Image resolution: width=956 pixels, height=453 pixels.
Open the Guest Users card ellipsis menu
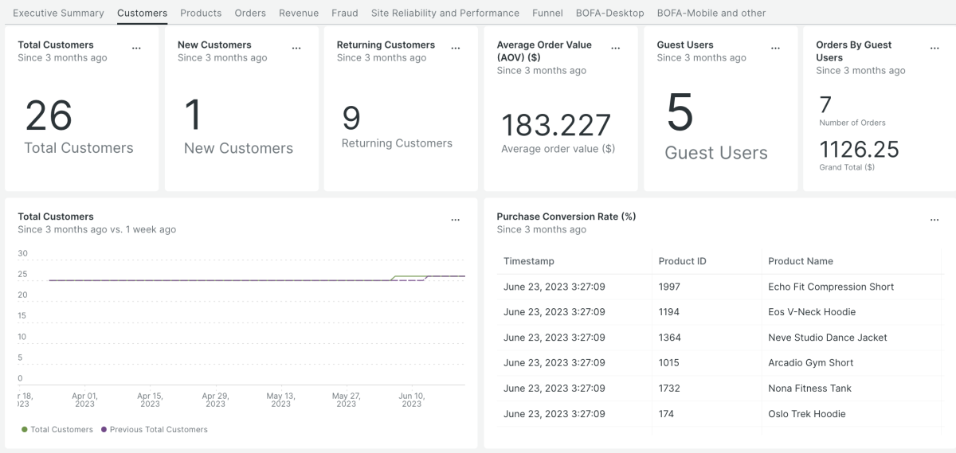coord(775,49)
